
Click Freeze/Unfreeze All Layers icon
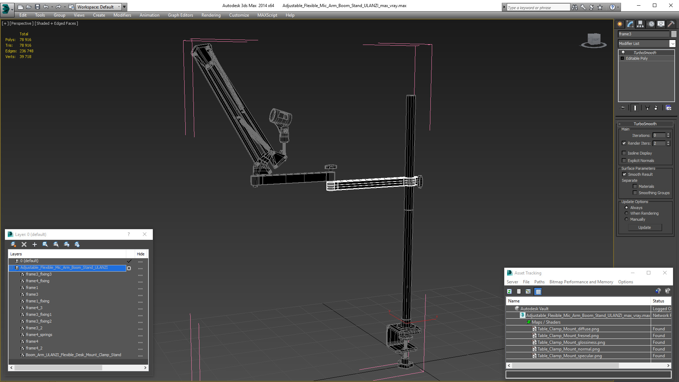click(x=77, y=244)
